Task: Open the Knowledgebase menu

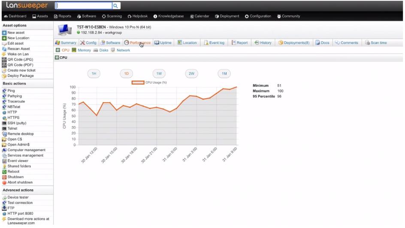Action: 169,16
